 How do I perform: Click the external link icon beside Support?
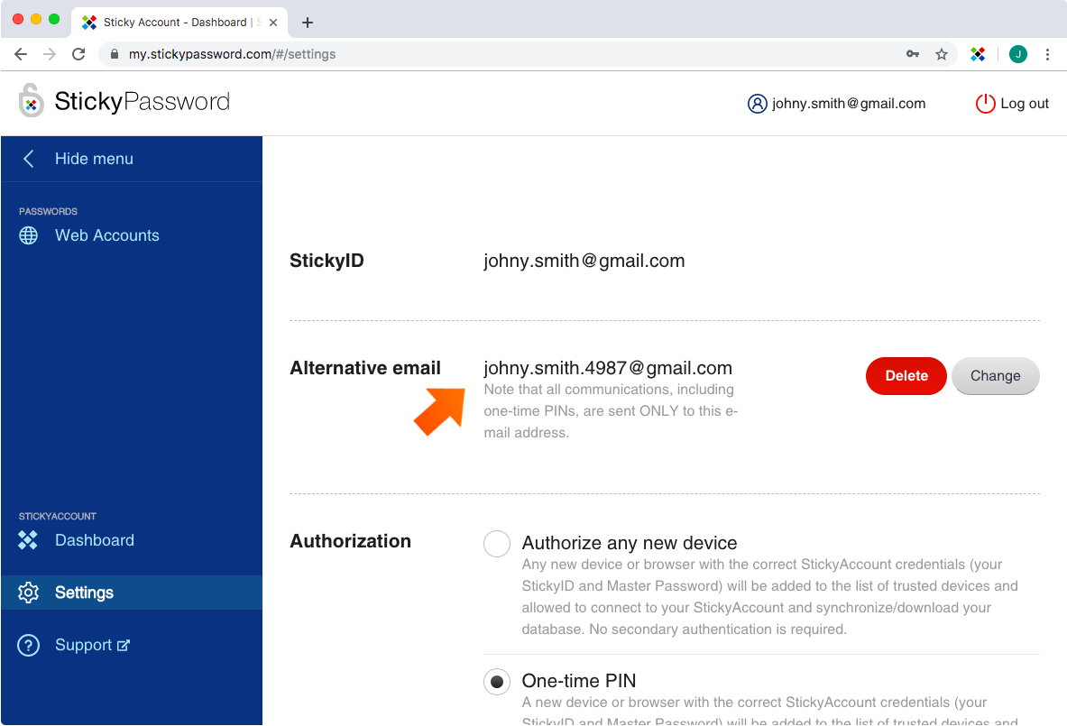(x=124, y=645)
